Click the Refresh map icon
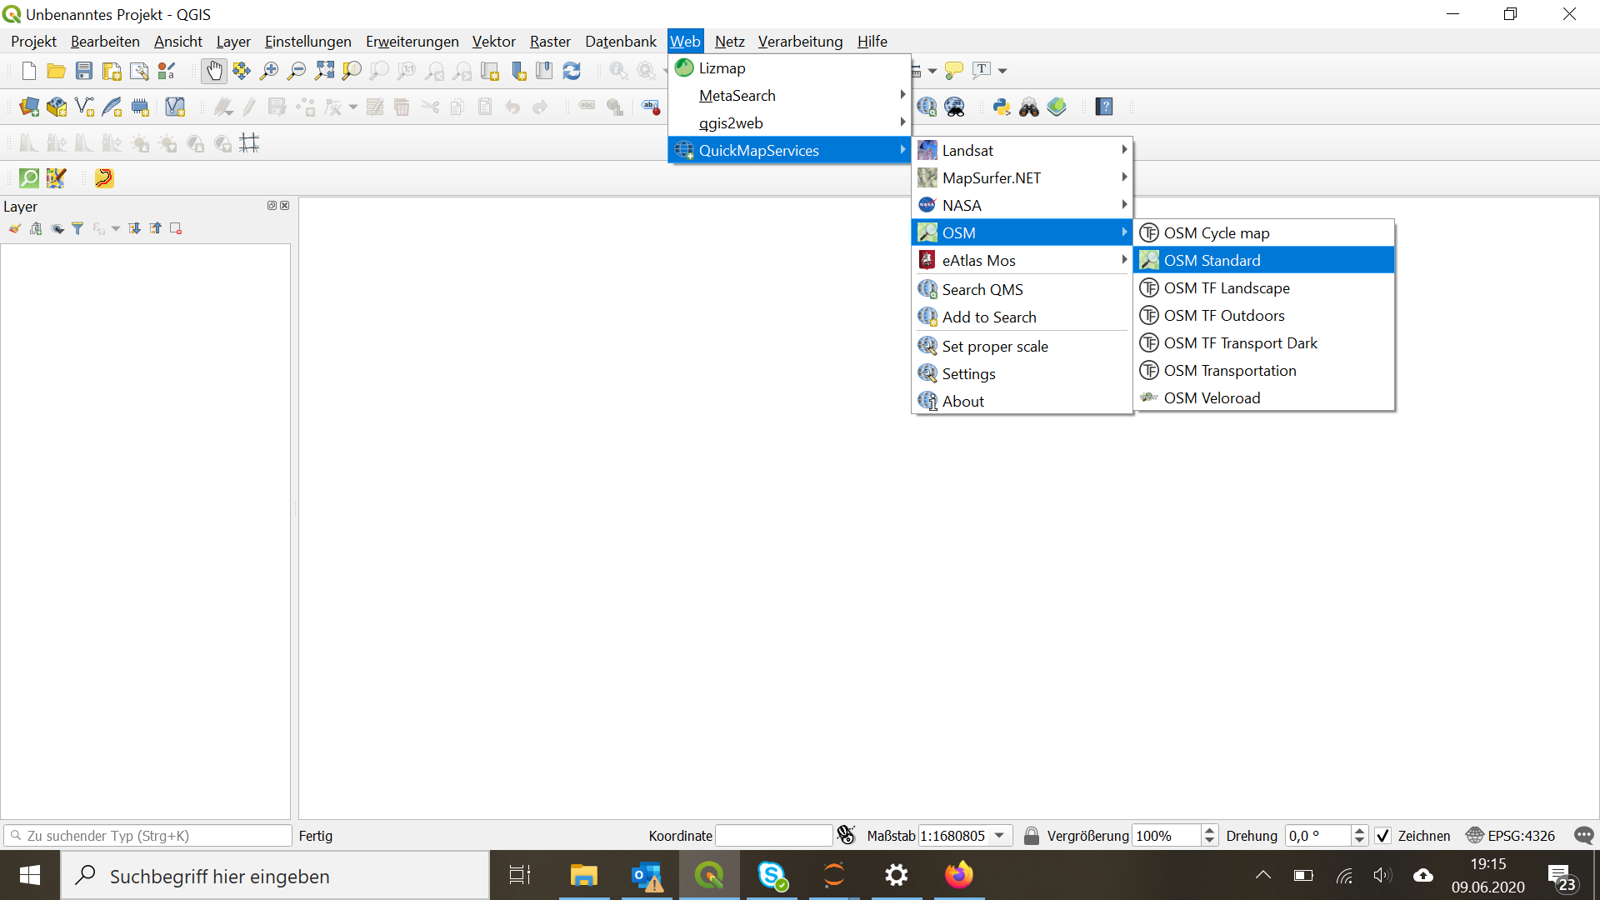Image resolution: width=1600 pixels, height=900 pixels. [572, 71]
